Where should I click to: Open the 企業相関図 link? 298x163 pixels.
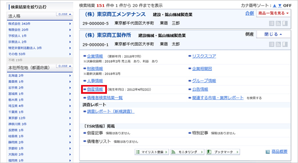[202, 69]
